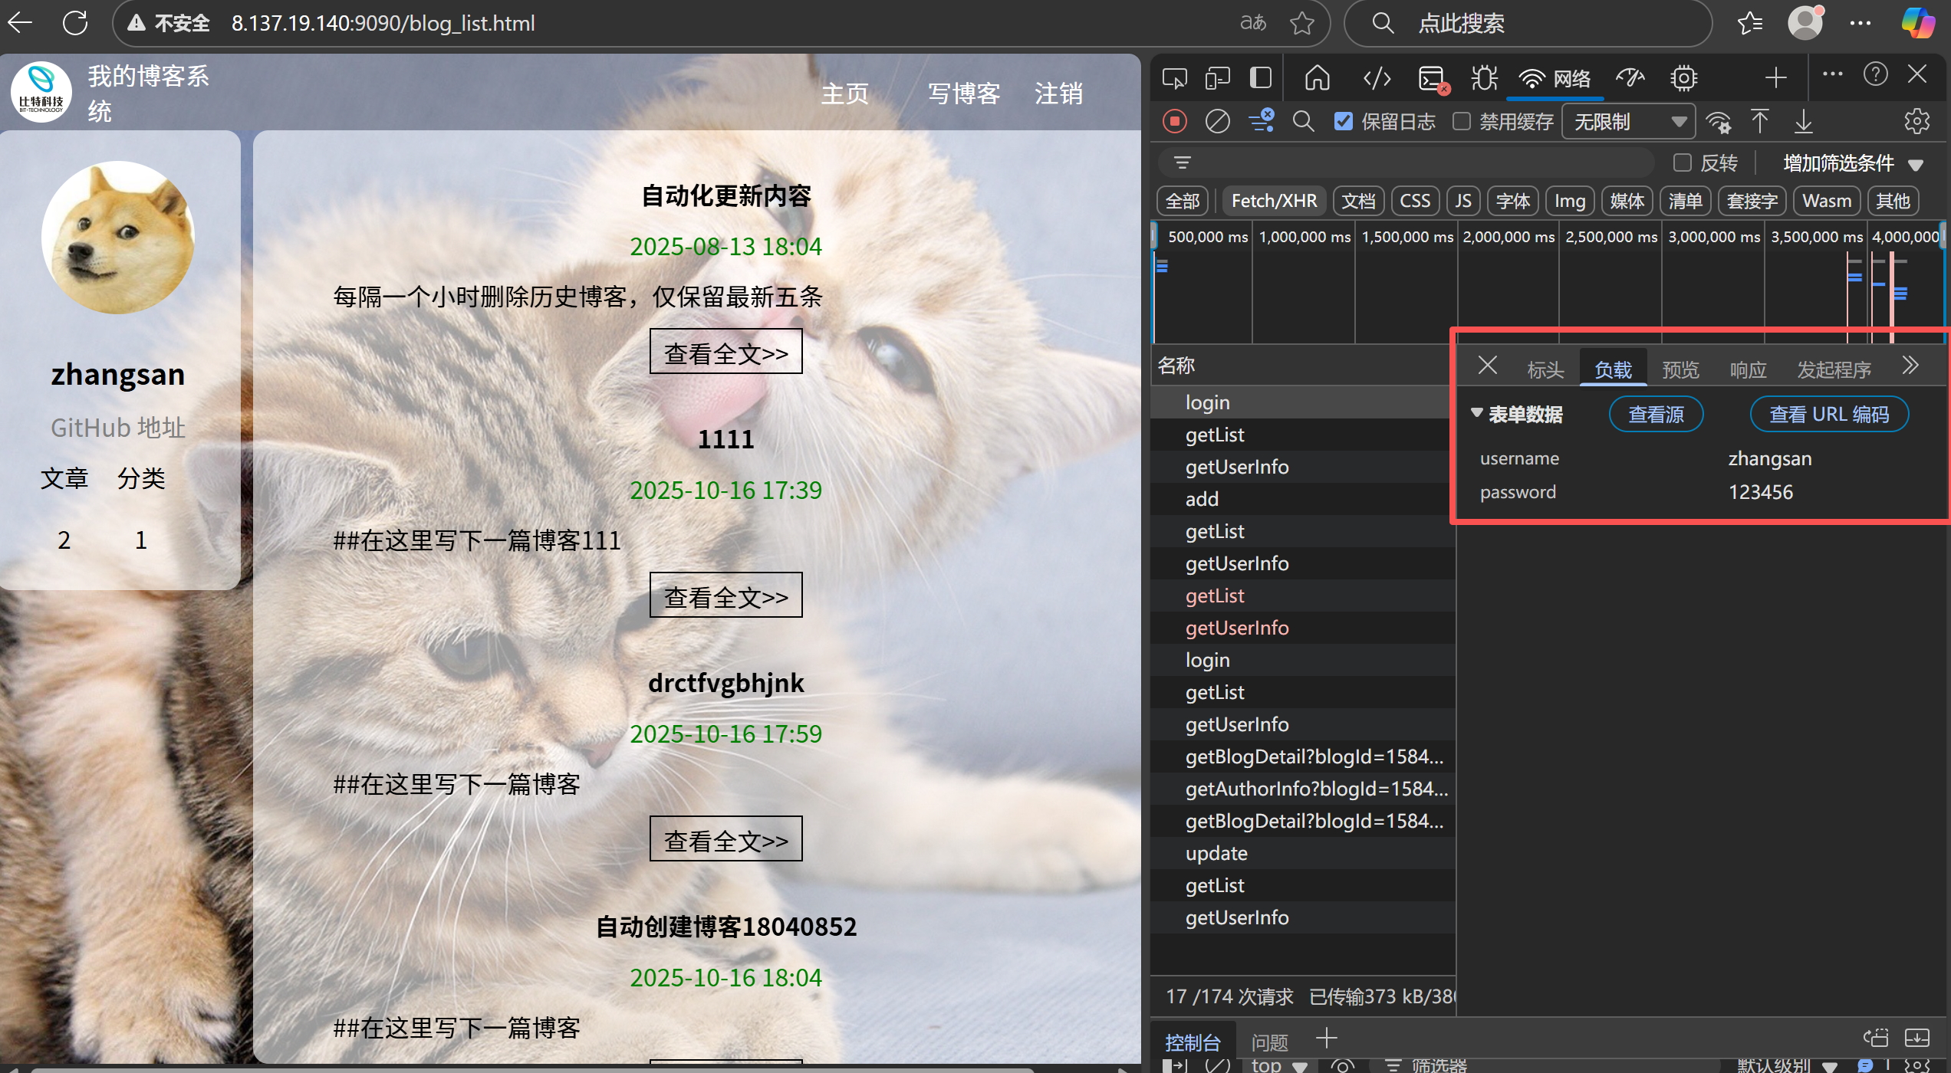Open the 无限制 throttling dropdown

(1629, 121)
